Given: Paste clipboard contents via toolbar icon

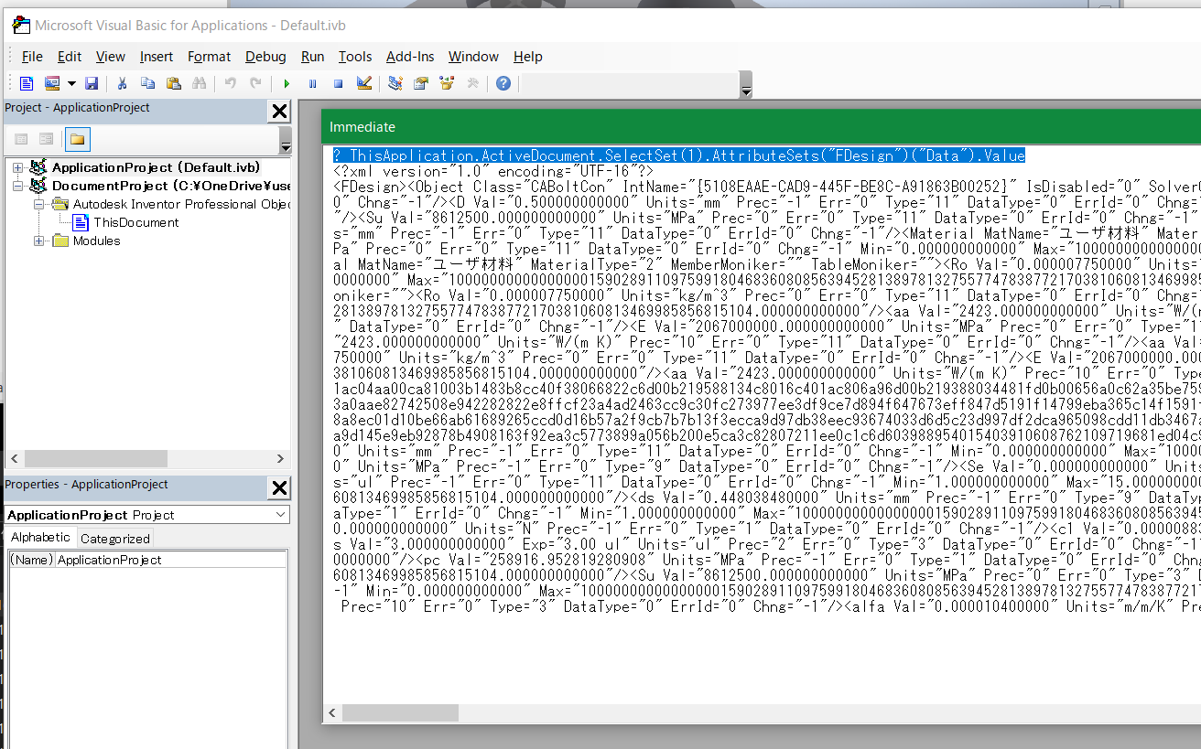Looking at the screenshot, I should pyautogui.click(x=172, y=83).
